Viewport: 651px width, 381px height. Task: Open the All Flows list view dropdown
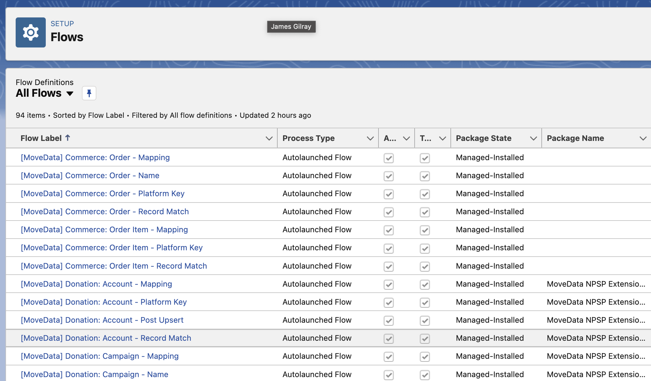point(70,93)
